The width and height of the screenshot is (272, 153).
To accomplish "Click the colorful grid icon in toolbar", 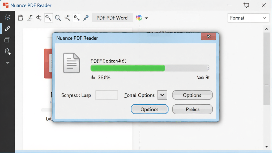I will (139, 18).
